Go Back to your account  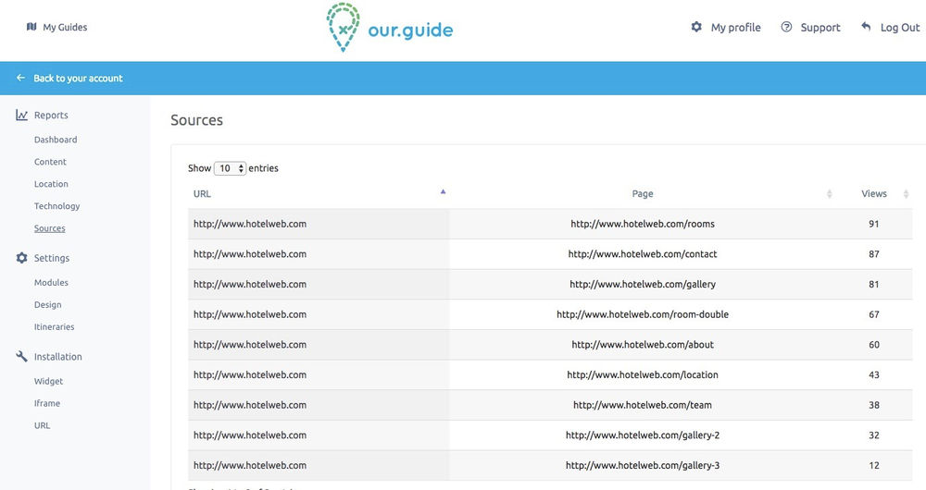point(78,78)
